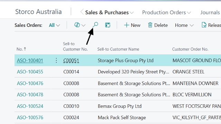Image resolution: width=221 pixels, height=124 pixels.
Task: Open sales order ASO-100478
Action: click(30, 95)
